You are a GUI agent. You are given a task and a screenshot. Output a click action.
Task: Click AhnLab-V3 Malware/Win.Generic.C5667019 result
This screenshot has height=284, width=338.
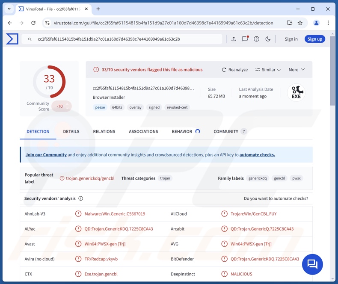(115, 214)
